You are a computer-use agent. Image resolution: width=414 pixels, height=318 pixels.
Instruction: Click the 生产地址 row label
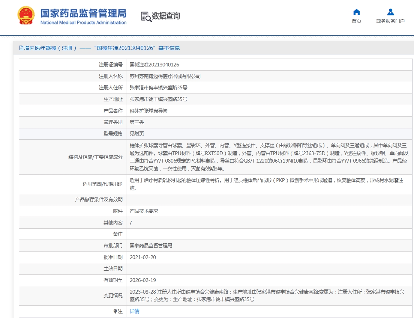(113, 99)
